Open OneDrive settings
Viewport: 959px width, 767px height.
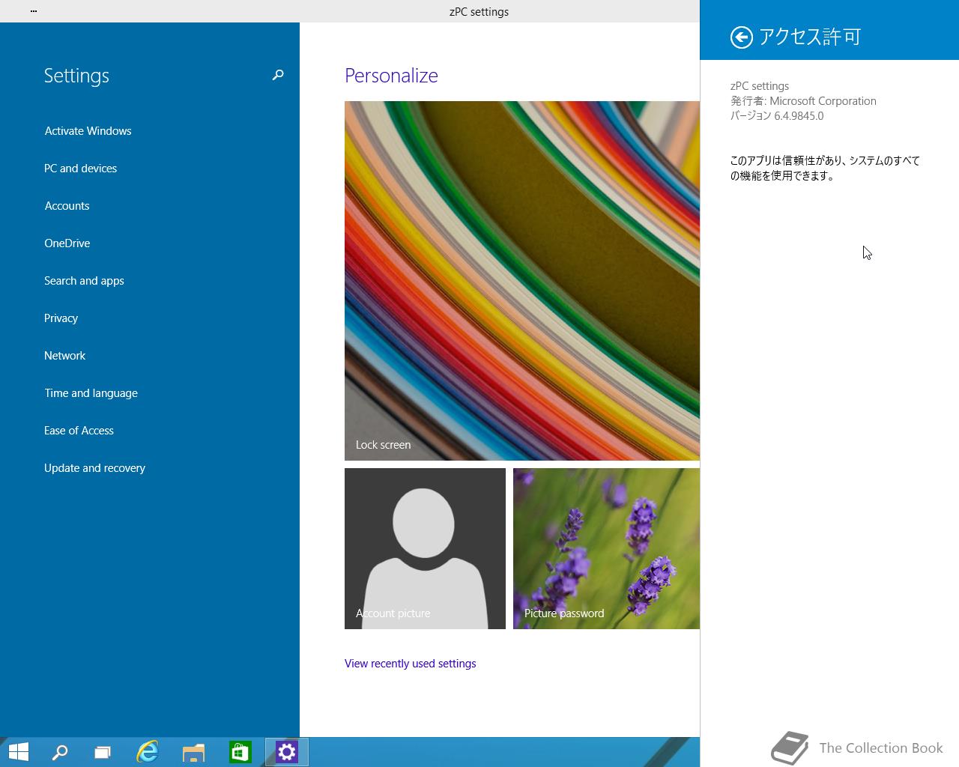click(x=67, y=243)
